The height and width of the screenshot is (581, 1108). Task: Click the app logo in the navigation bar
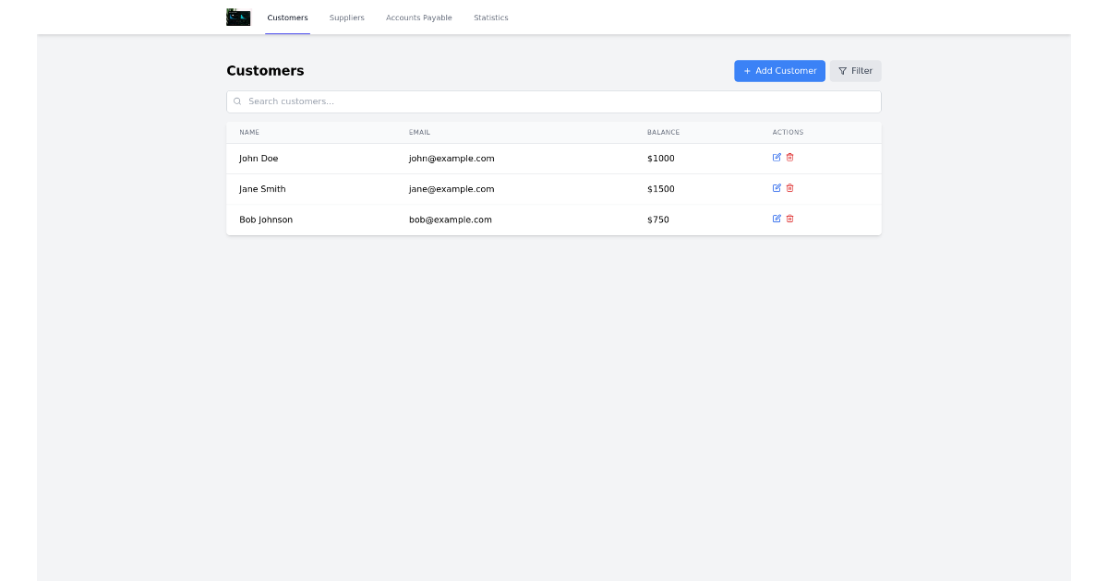coord(237,17)
